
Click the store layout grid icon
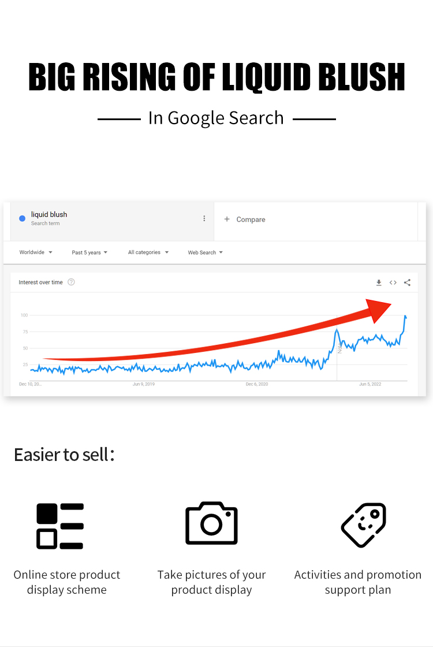point(60,526)
